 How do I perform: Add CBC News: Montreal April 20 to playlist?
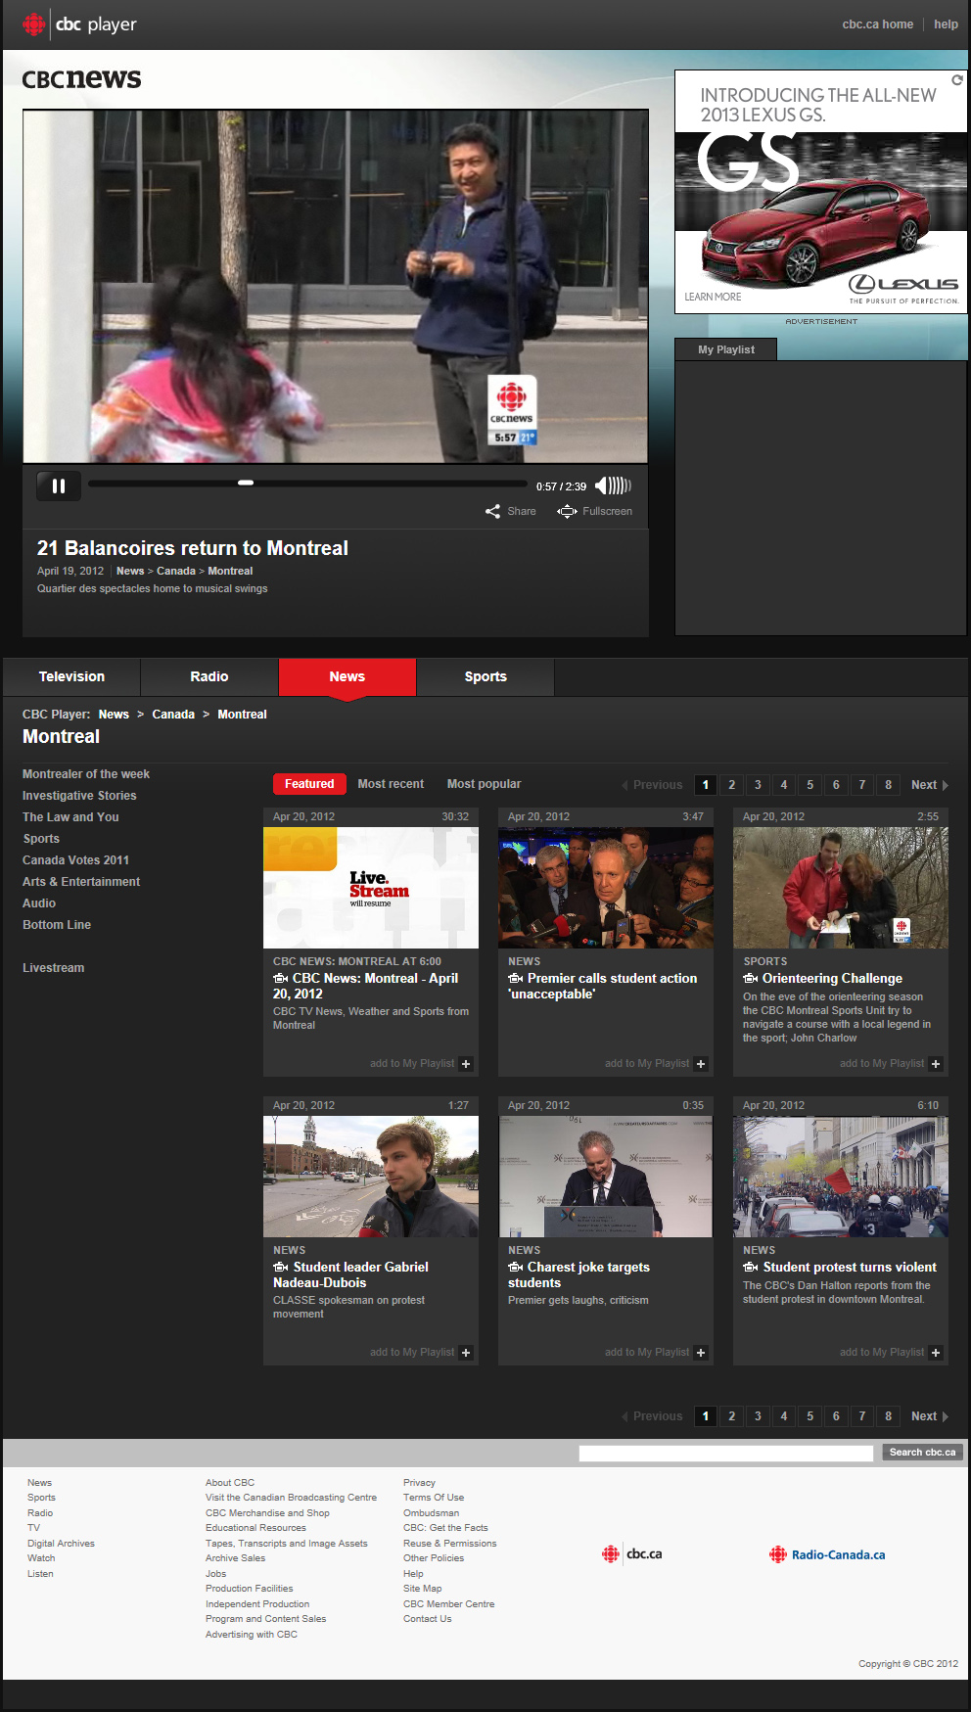(x=466, y=1064)
